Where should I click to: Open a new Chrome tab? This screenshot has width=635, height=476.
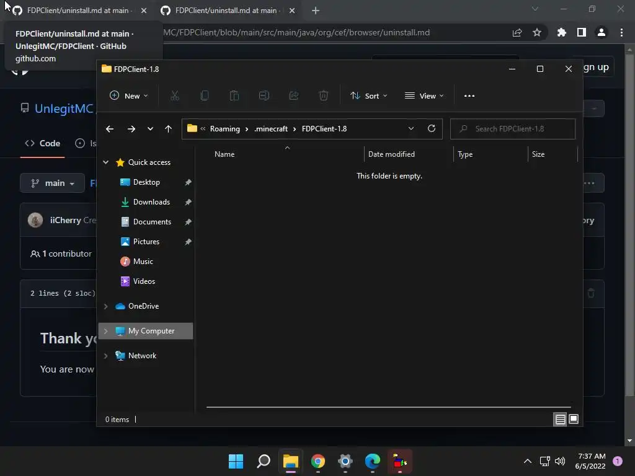click(x=316, y=11)
